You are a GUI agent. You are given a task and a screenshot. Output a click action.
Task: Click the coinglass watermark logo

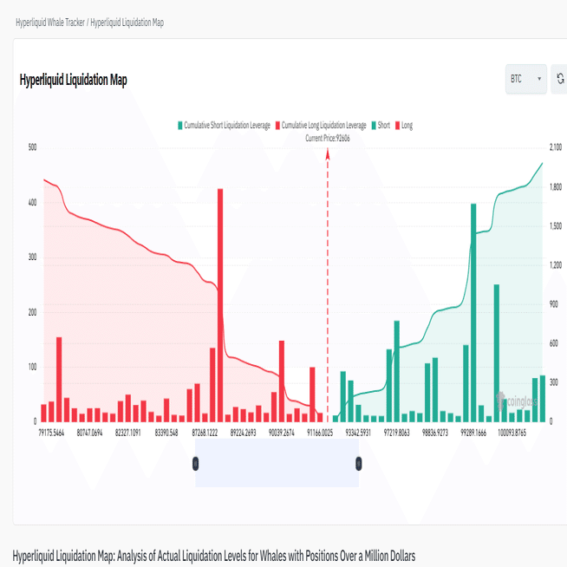click(513, 400)
